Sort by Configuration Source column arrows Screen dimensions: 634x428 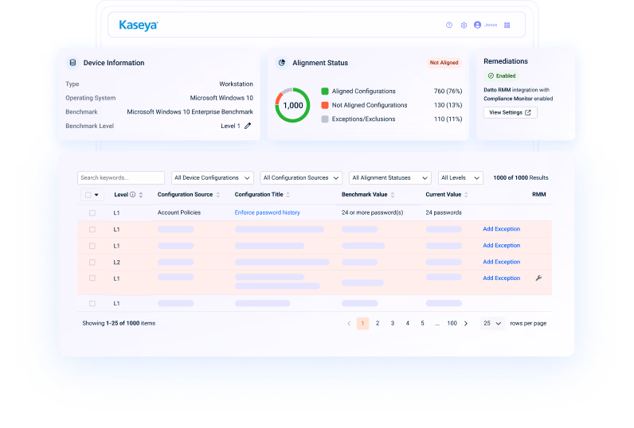[218, 195]
